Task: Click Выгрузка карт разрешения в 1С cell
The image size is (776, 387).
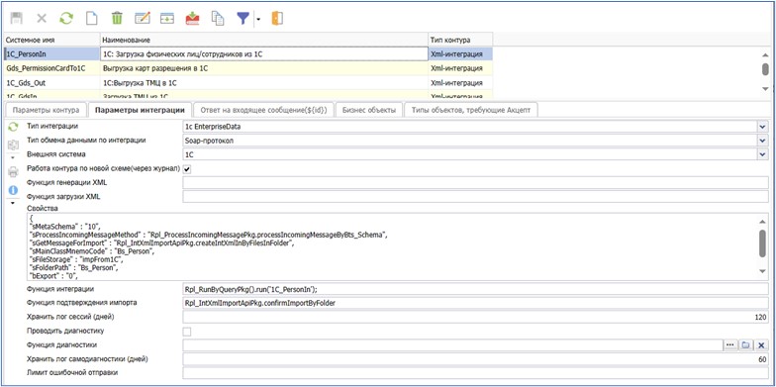Action: coord(264,69)
